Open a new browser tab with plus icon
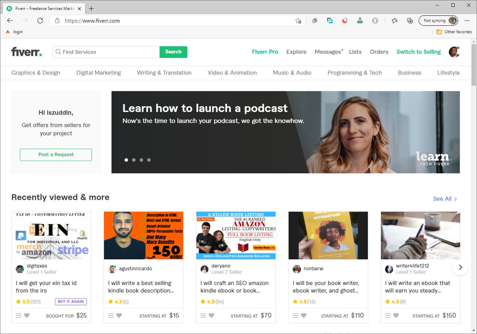This screenshot has width=477, height=334. [91, 8]
